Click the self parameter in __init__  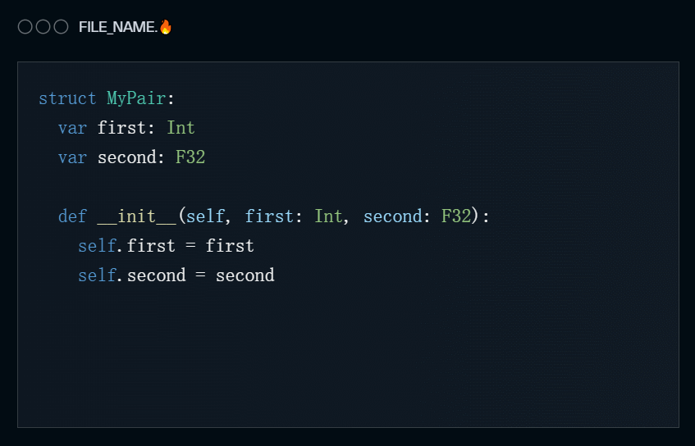(205, 216)
